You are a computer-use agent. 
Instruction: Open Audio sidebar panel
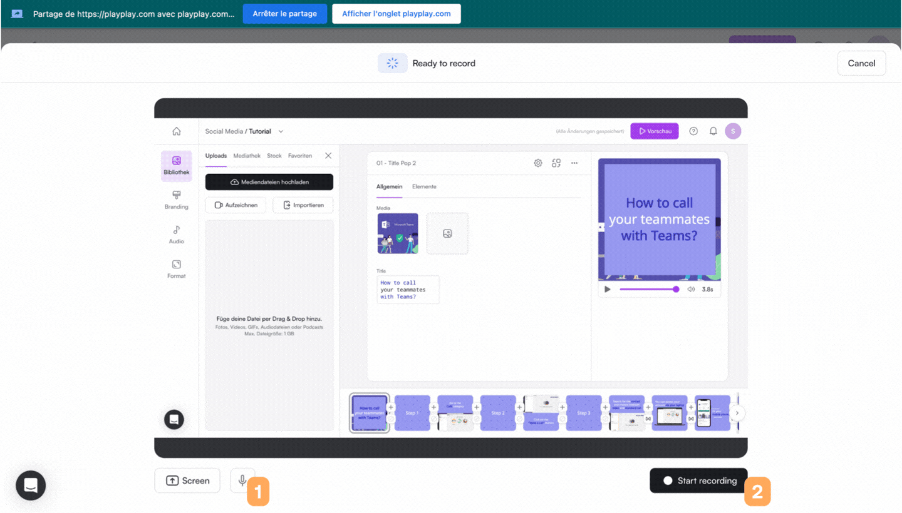pyautogui.click(x=177, y=235)
